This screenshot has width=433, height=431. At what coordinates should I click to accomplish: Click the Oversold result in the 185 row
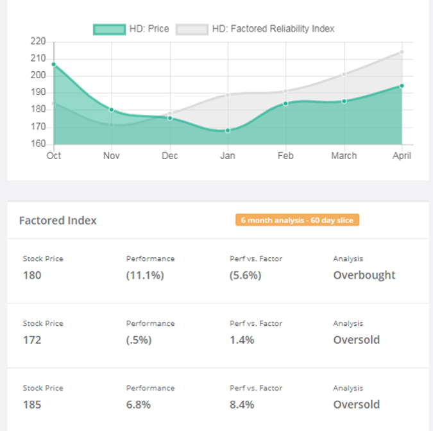tap(357, 405)
